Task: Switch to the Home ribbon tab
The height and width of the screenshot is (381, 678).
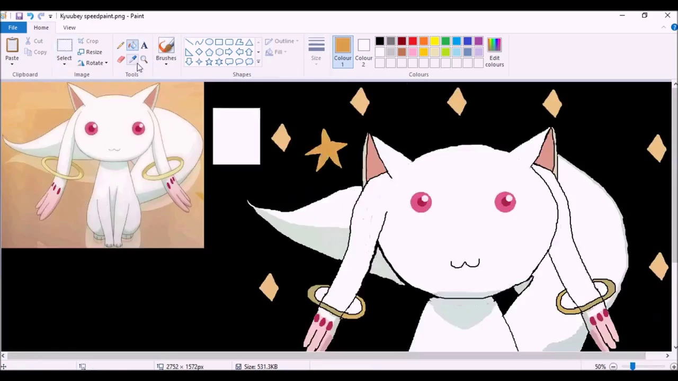Action: (x=41, y=28)
